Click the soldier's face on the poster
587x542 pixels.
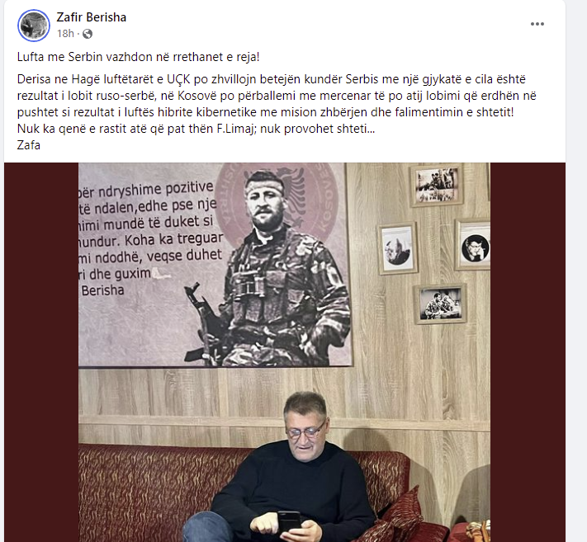coord(265,201)
